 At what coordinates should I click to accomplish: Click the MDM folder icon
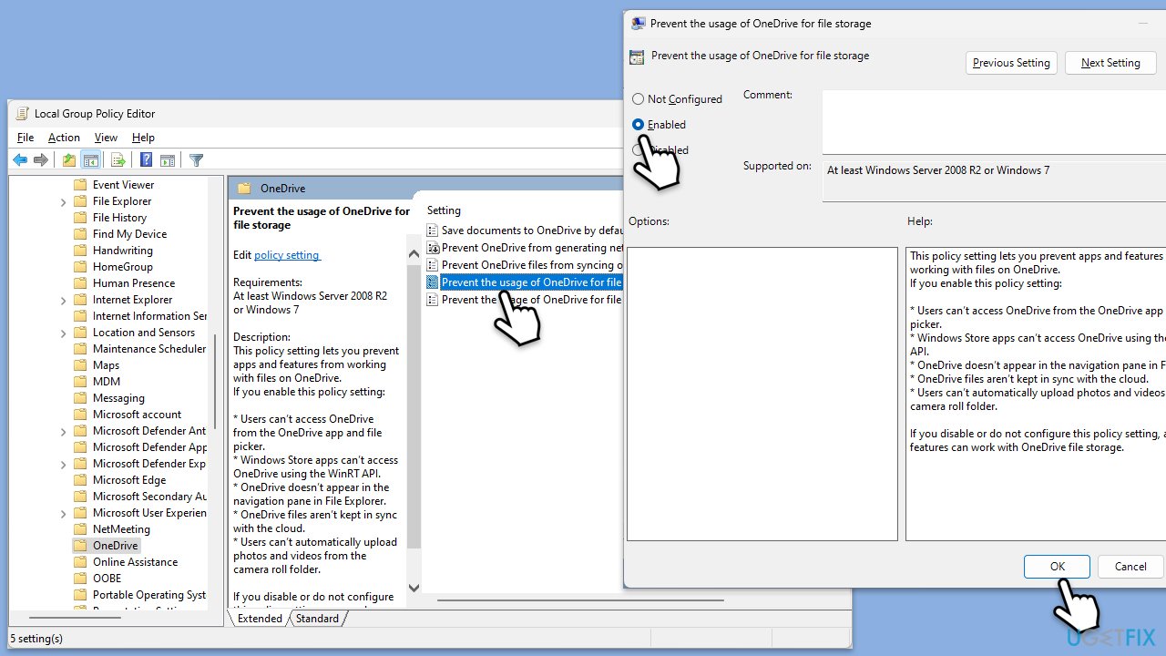point(80,382)
